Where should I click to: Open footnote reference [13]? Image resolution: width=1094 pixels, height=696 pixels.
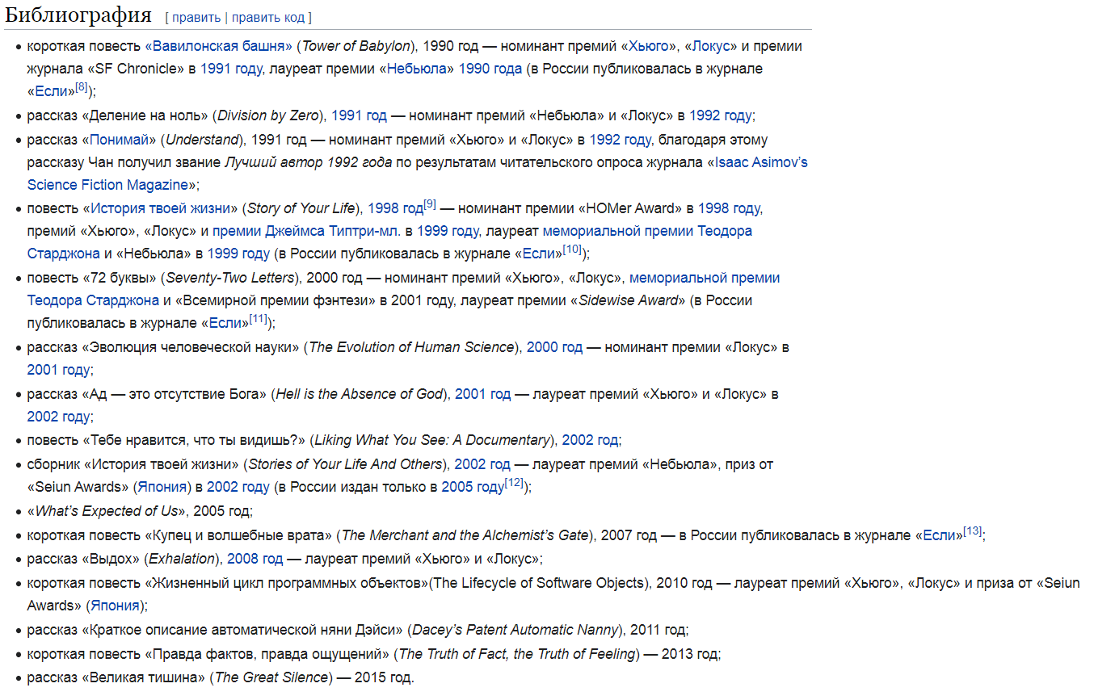(973, 531)
